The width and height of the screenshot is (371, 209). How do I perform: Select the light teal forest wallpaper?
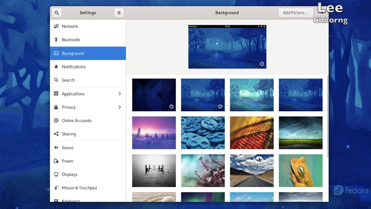[x=252, y=95]
